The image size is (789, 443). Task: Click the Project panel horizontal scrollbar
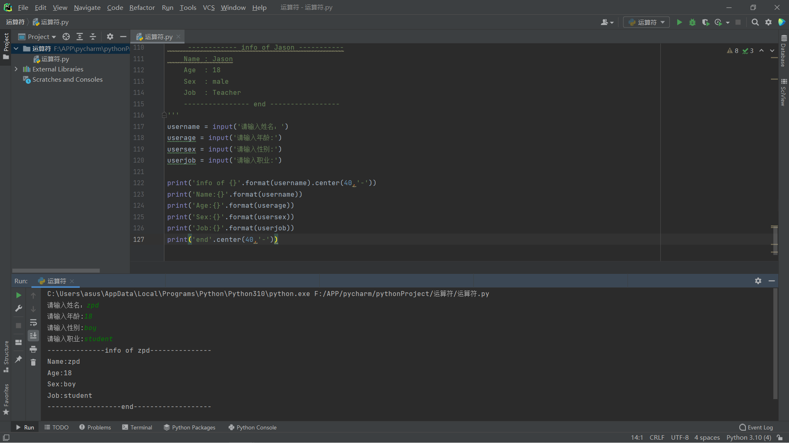coord(56,271)
